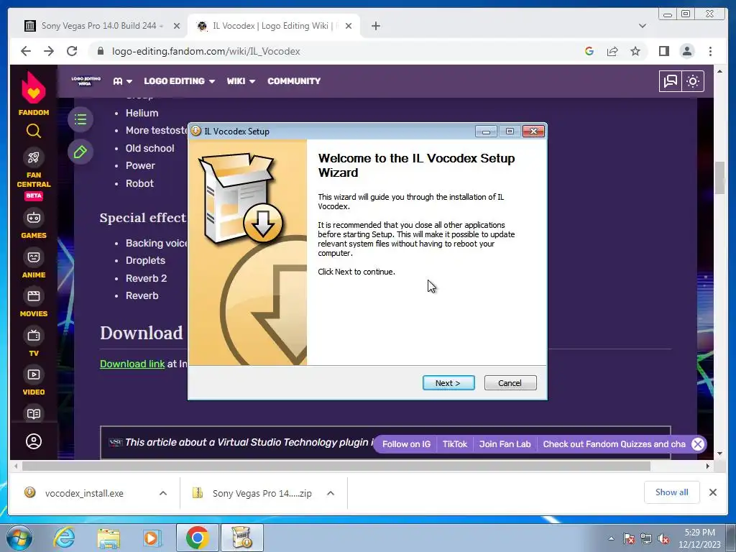
Task: Click the horizontal page scrollbar
Action: coord(336,466)
